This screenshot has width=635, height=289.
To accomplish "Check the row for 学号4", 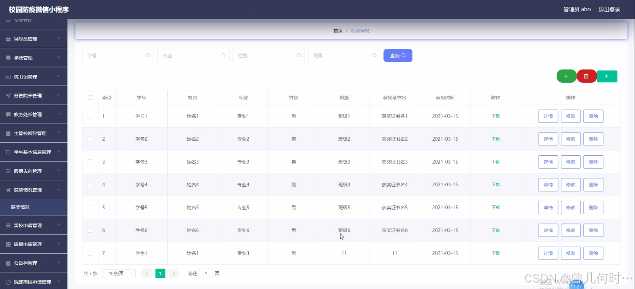I will pyautogui.click(x=90, y=184).
